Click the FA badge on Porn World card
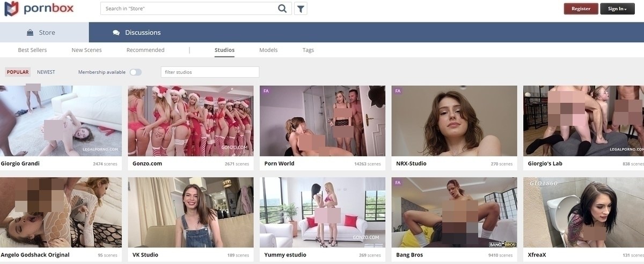Viewport: 644px width, 264px height. pos(266,91)
